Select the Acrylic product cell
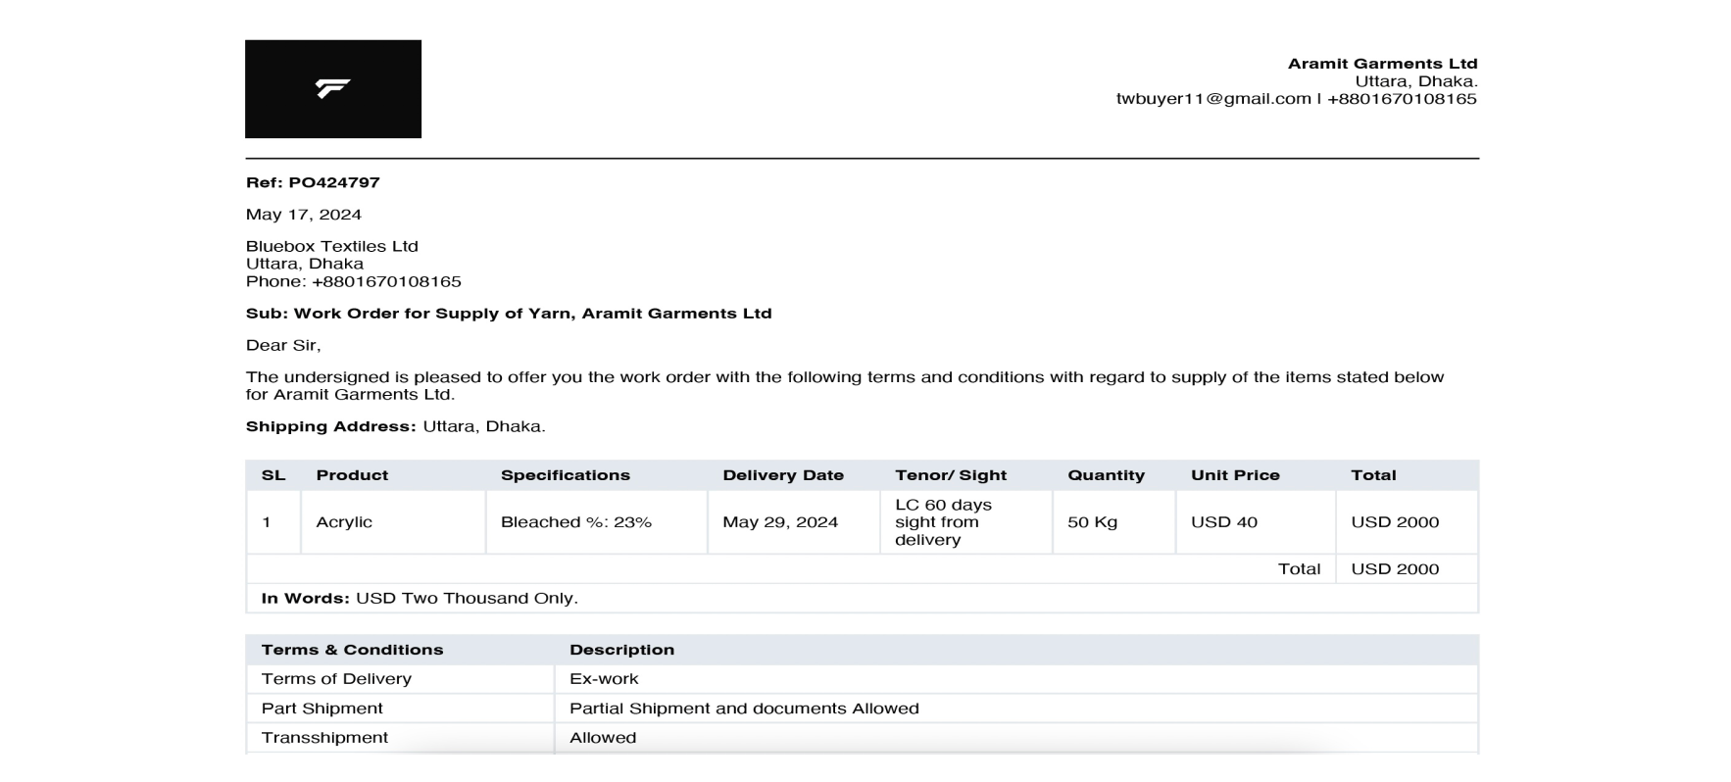Screen dimensions: 1731x782 tap(344, 522)
